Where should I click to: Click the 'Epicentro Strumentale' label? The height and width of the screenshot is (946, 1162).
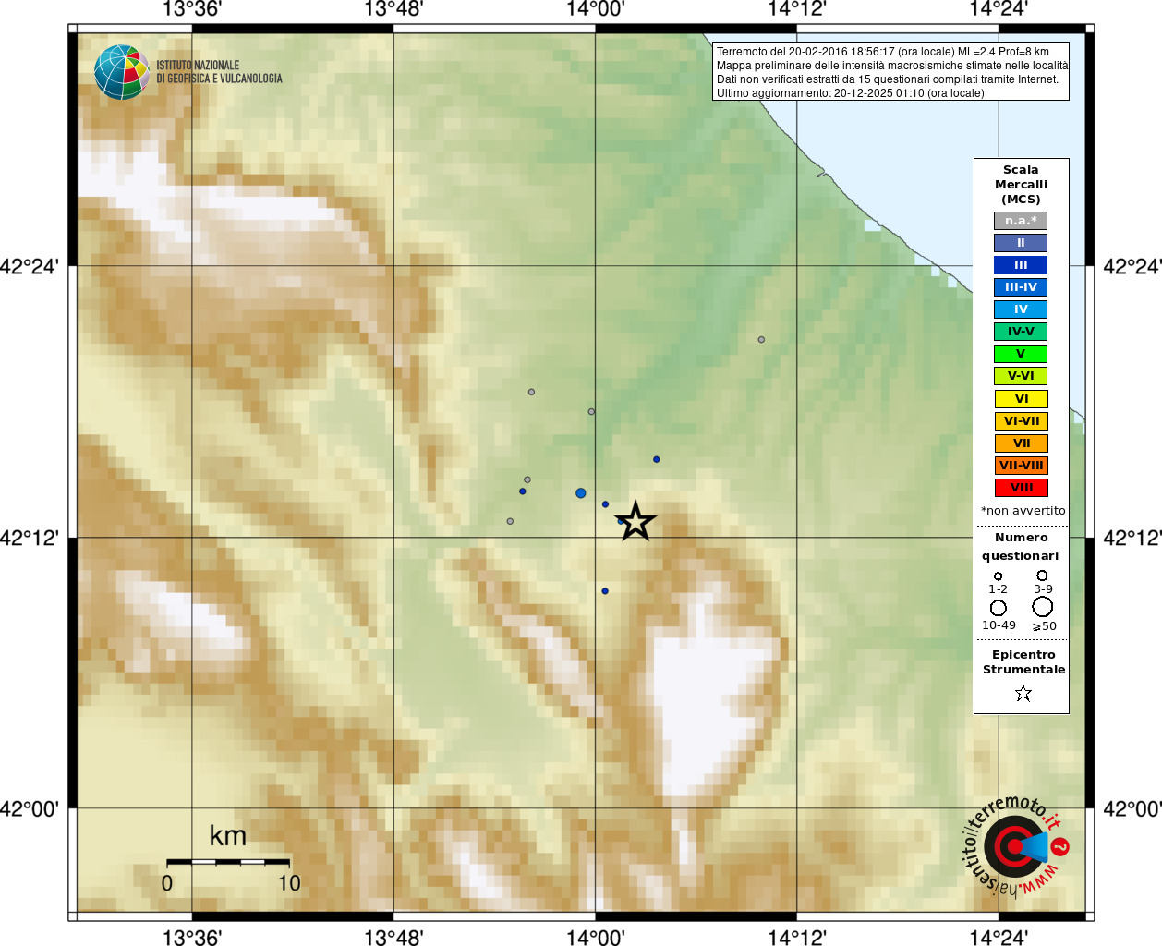[x=1023, y=661]
